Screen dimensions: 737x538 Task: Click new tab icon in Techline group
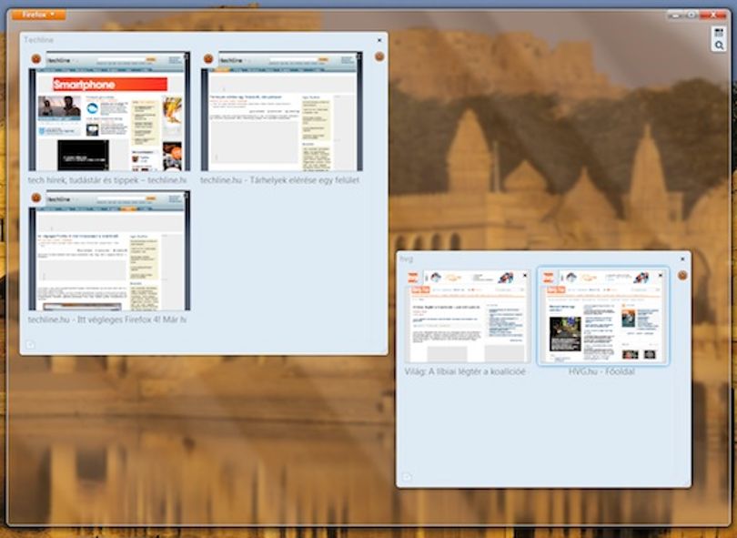[x=31, y=345]
